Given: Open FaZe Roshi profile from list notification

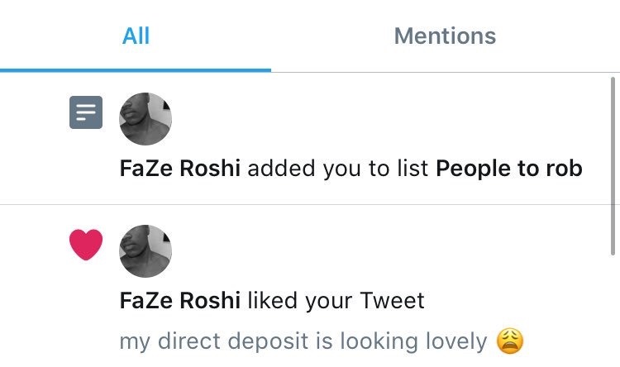Looking at the screenshot, I should (x=180, y=169).
